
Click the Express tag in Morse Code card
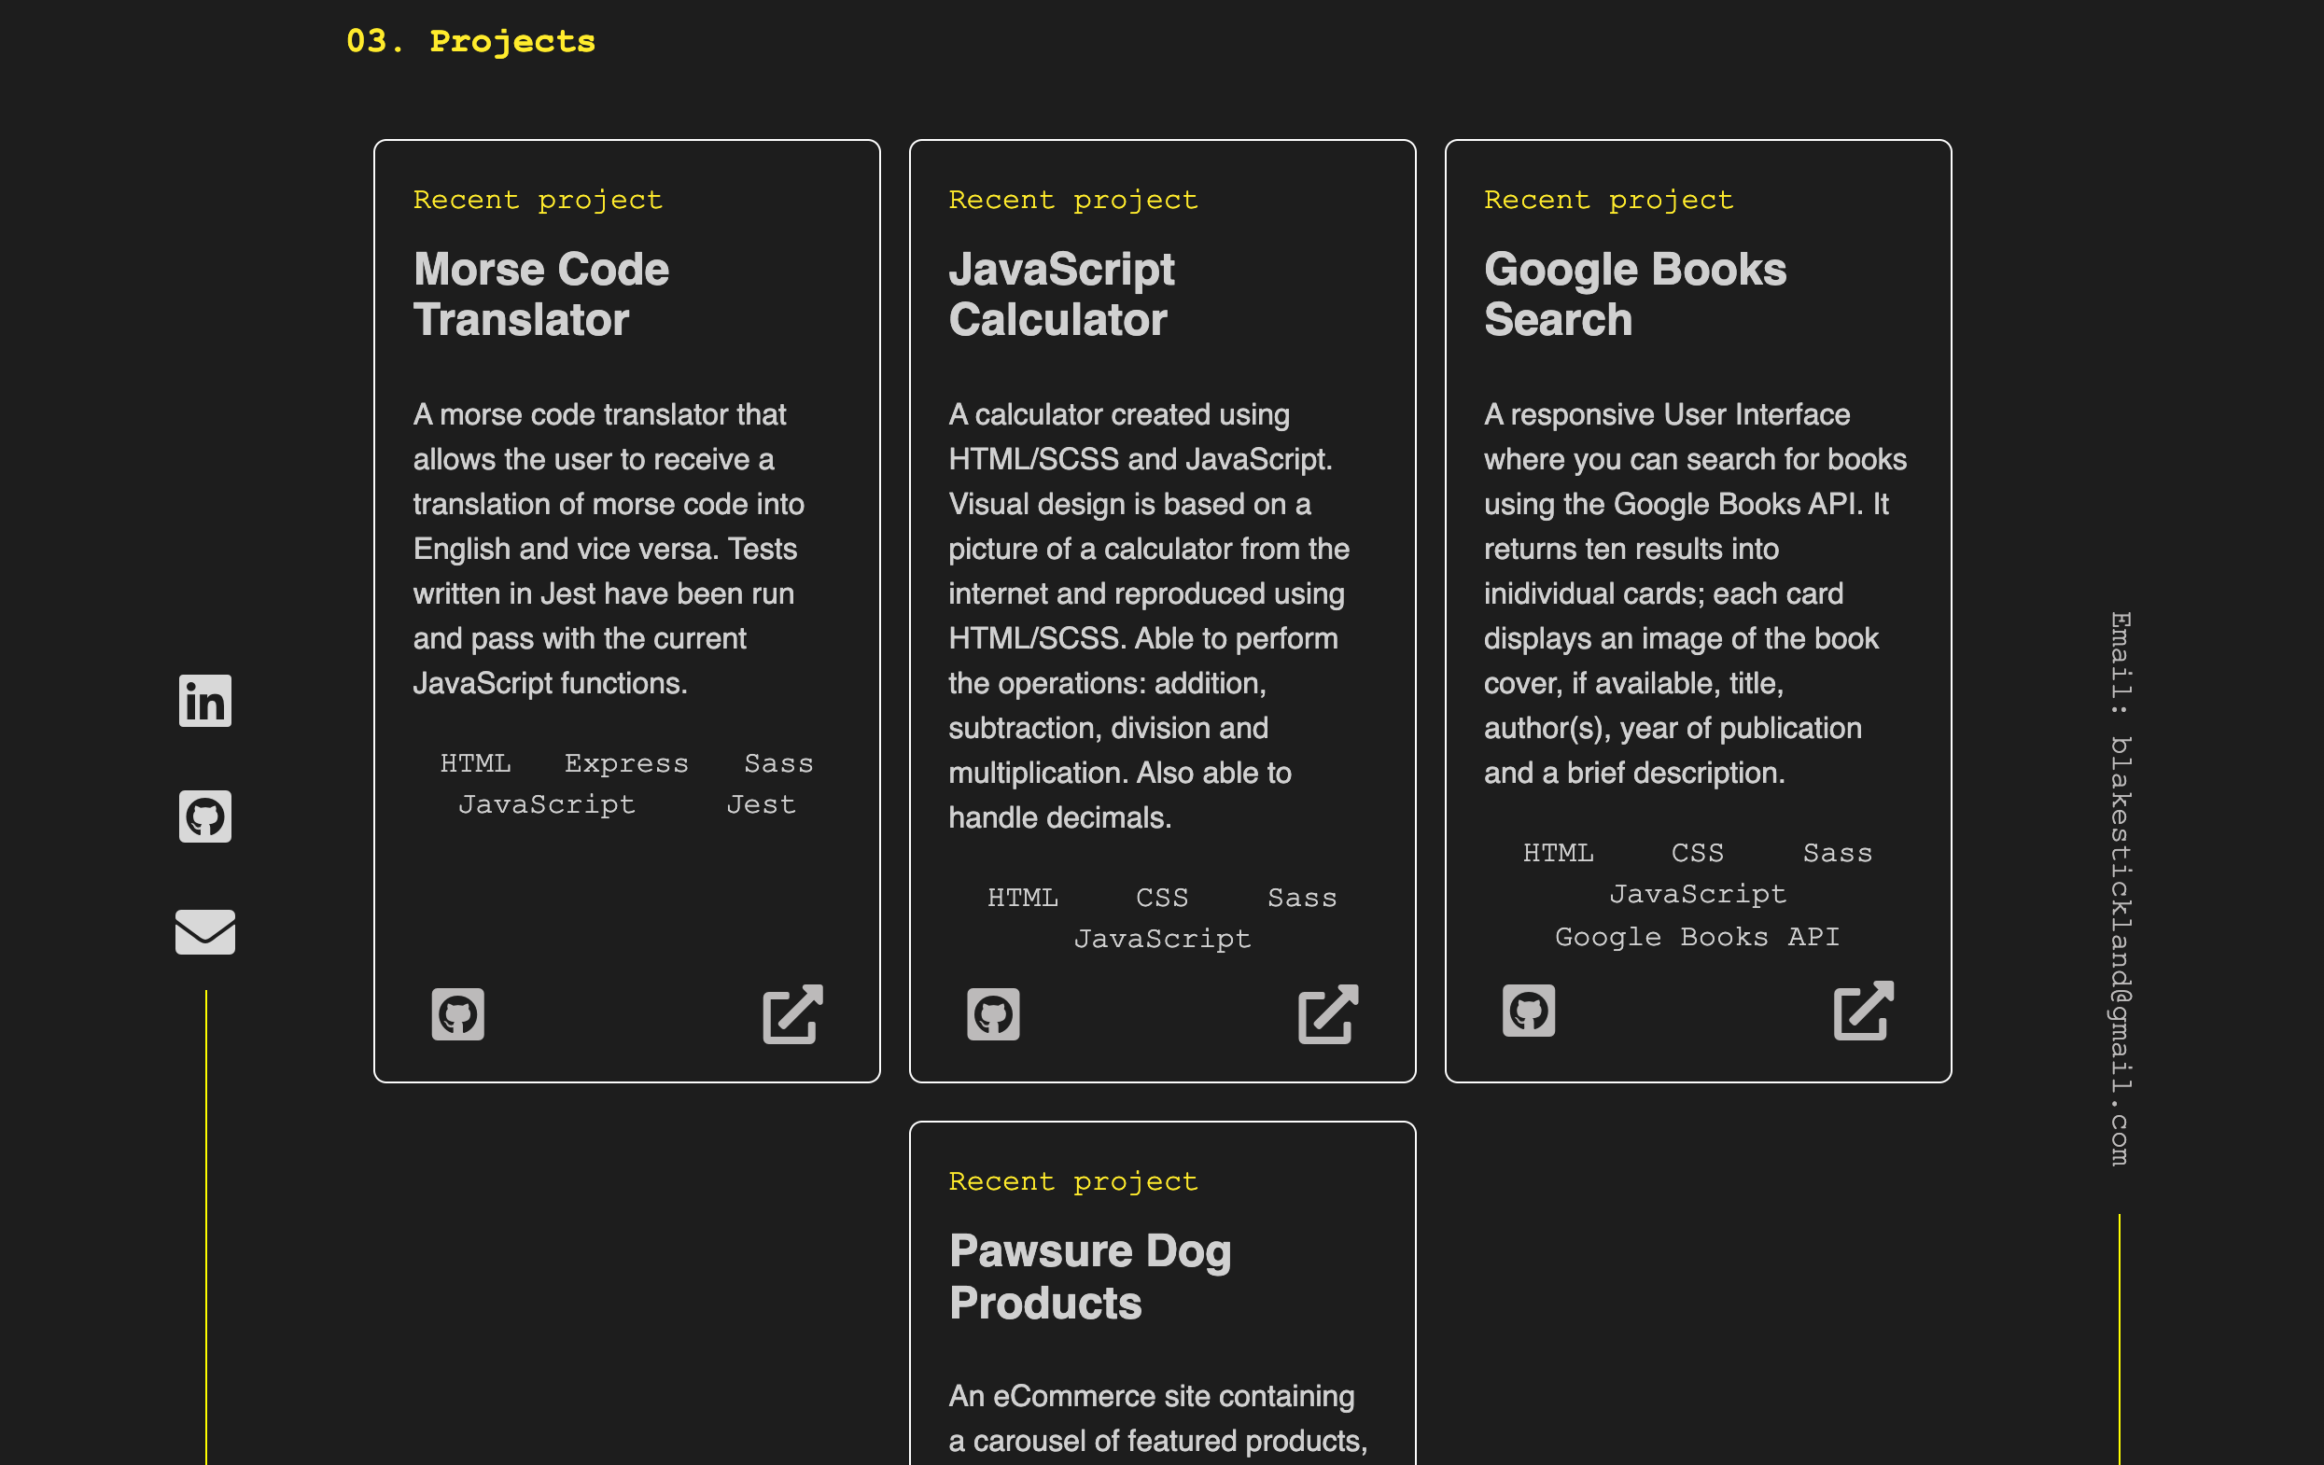point(626,763)
